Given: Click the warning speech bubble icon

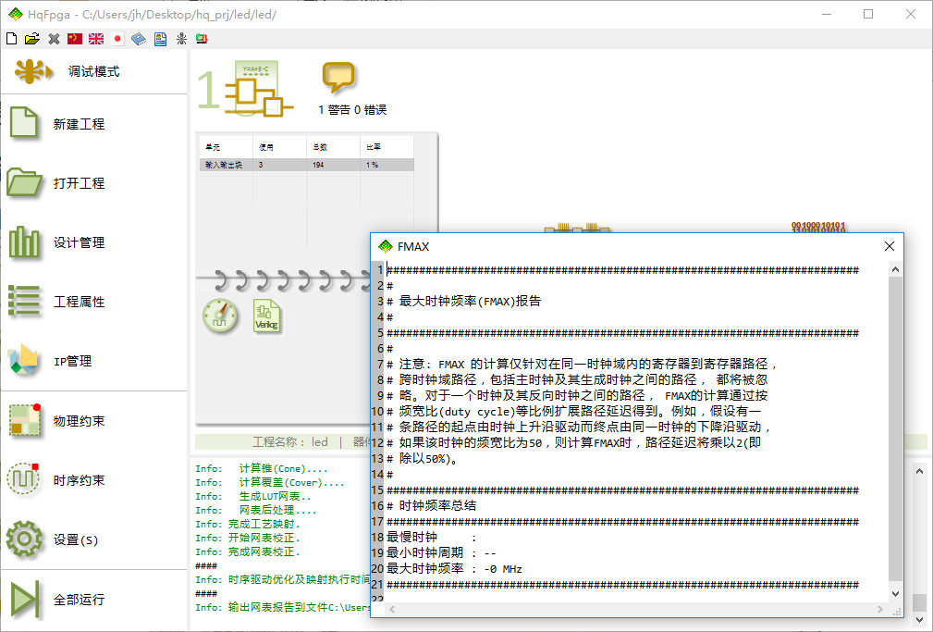Looking at the screenshot, I should [x=338, y=78].
